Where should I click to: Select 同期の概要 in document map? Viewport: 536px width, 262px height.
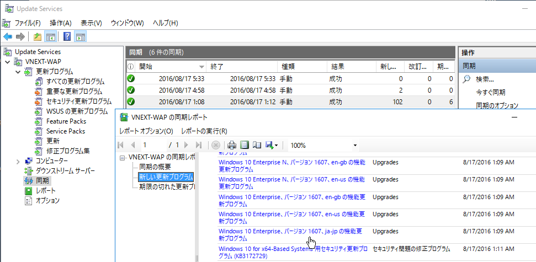click(155, 167)
